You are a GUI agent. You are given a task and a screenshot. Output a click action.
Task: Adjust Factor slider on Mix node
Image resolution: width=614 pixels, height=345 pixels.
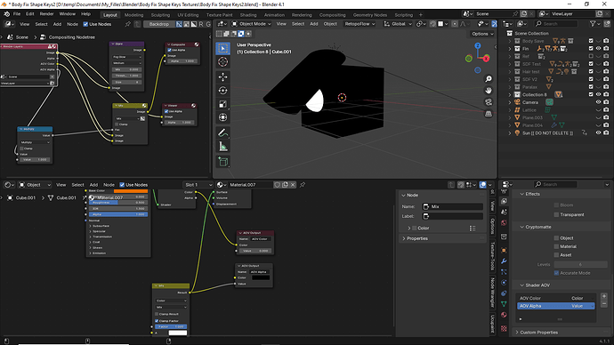171,326
